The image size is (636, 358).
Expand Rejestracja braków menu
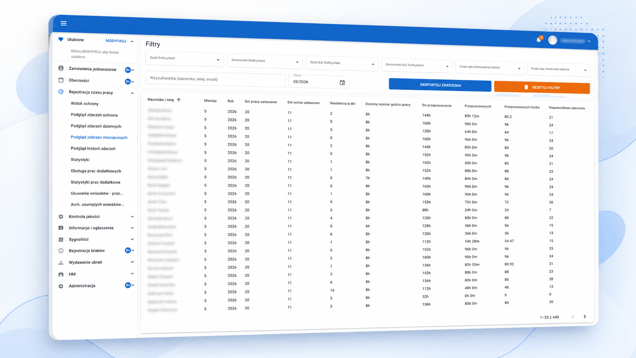(x=133, y=250)
